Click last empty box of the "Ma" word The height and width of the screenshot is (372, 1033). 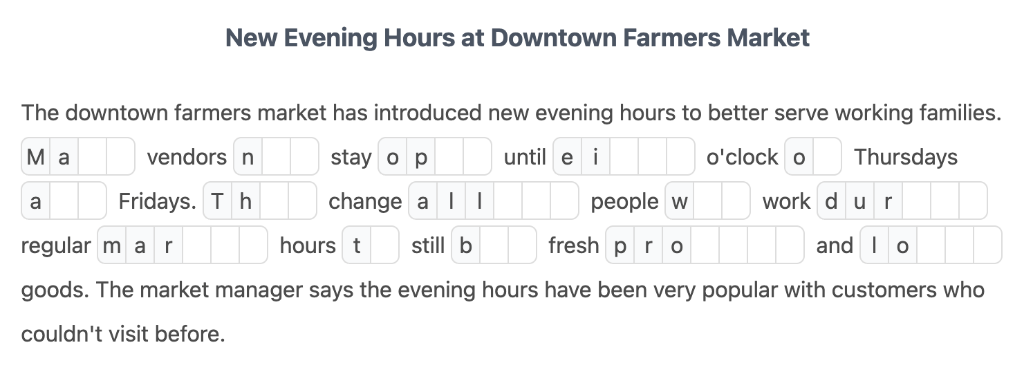point(120,157)
